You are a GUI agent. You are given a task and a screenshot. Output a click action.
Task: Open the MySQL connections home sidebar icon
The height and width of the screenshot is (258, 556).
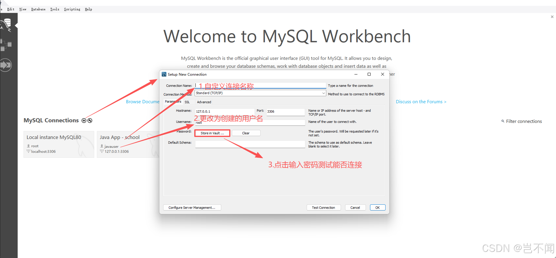pyautogui.click(x=6, y=25)
